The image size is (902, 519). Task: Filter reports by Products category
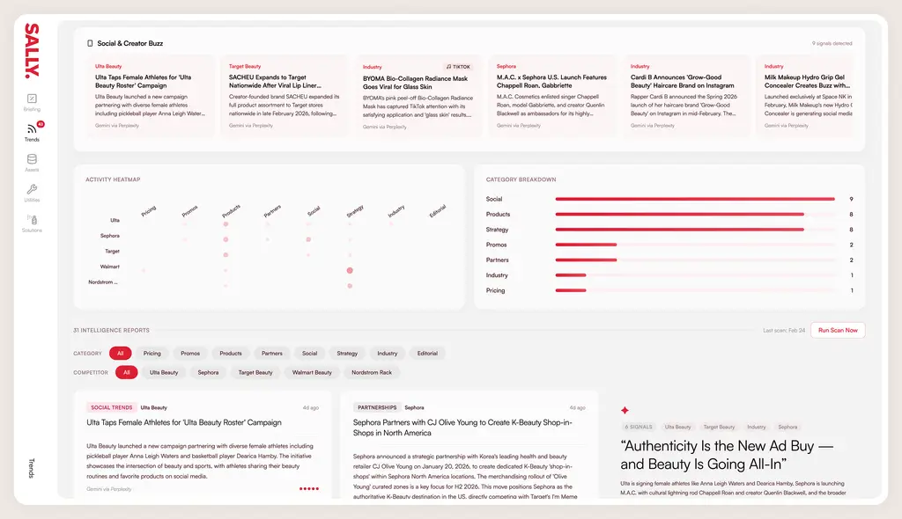(231, 354)
